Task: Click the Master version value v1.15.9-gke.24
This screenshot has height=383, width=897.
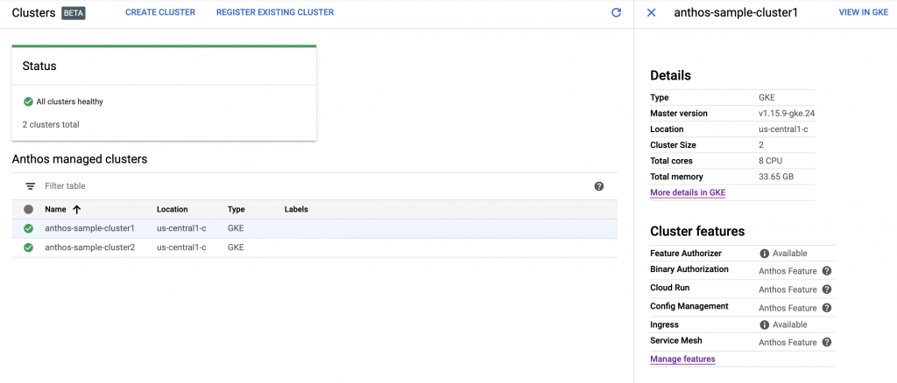Action: pos(787,113)
